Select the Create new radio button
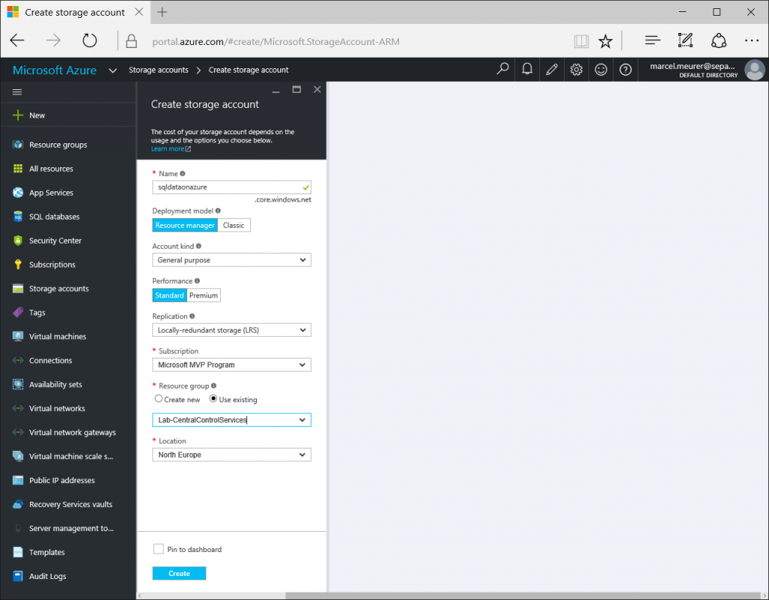The width and height of the screenshot is (769, 600). coord(158,399)
